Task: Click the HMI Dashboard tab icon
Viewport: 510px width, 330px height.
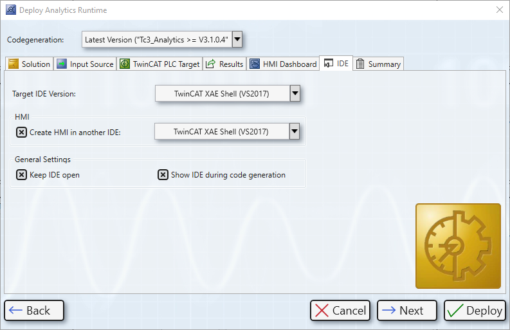Action: tap(255, 64)
